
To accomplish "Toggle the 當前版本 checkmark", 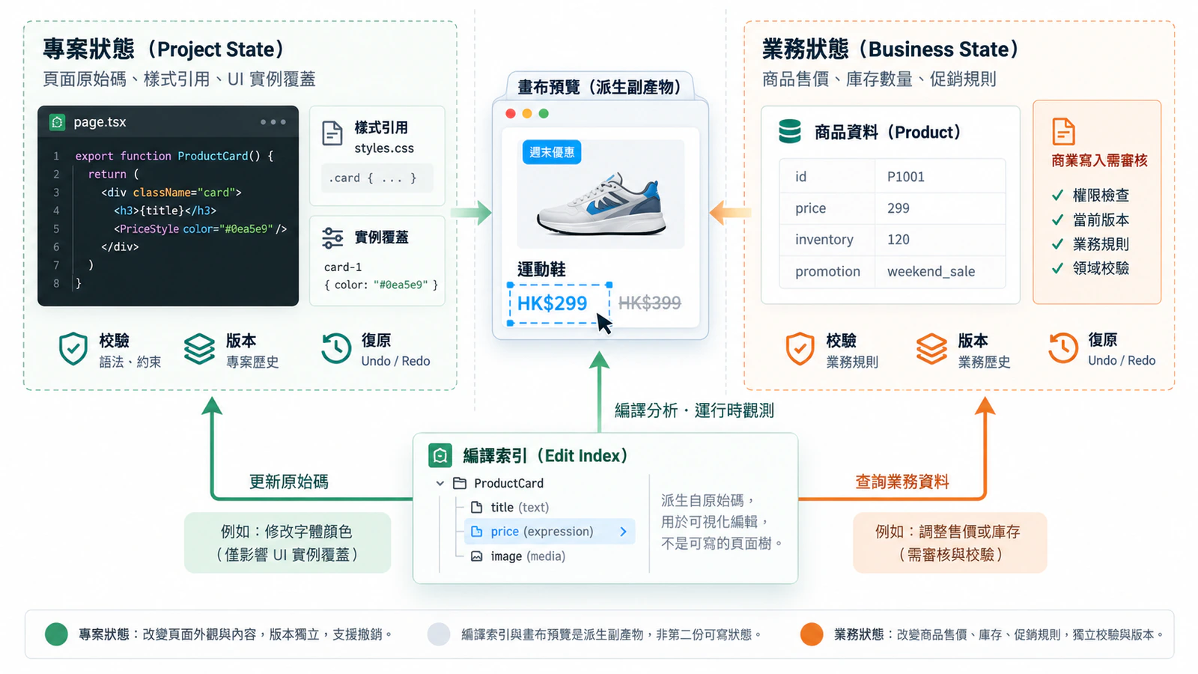I will click(x=1057, y=220).
